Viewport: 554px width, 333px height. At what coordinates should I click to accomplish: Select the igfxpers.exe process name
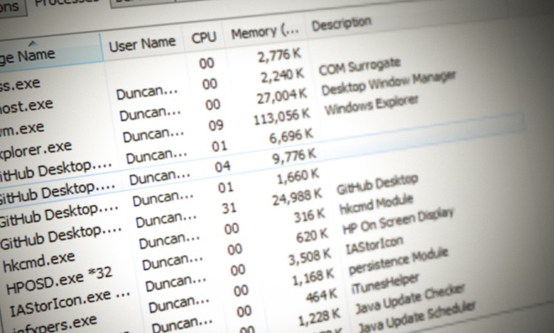[x=55, y=324]
